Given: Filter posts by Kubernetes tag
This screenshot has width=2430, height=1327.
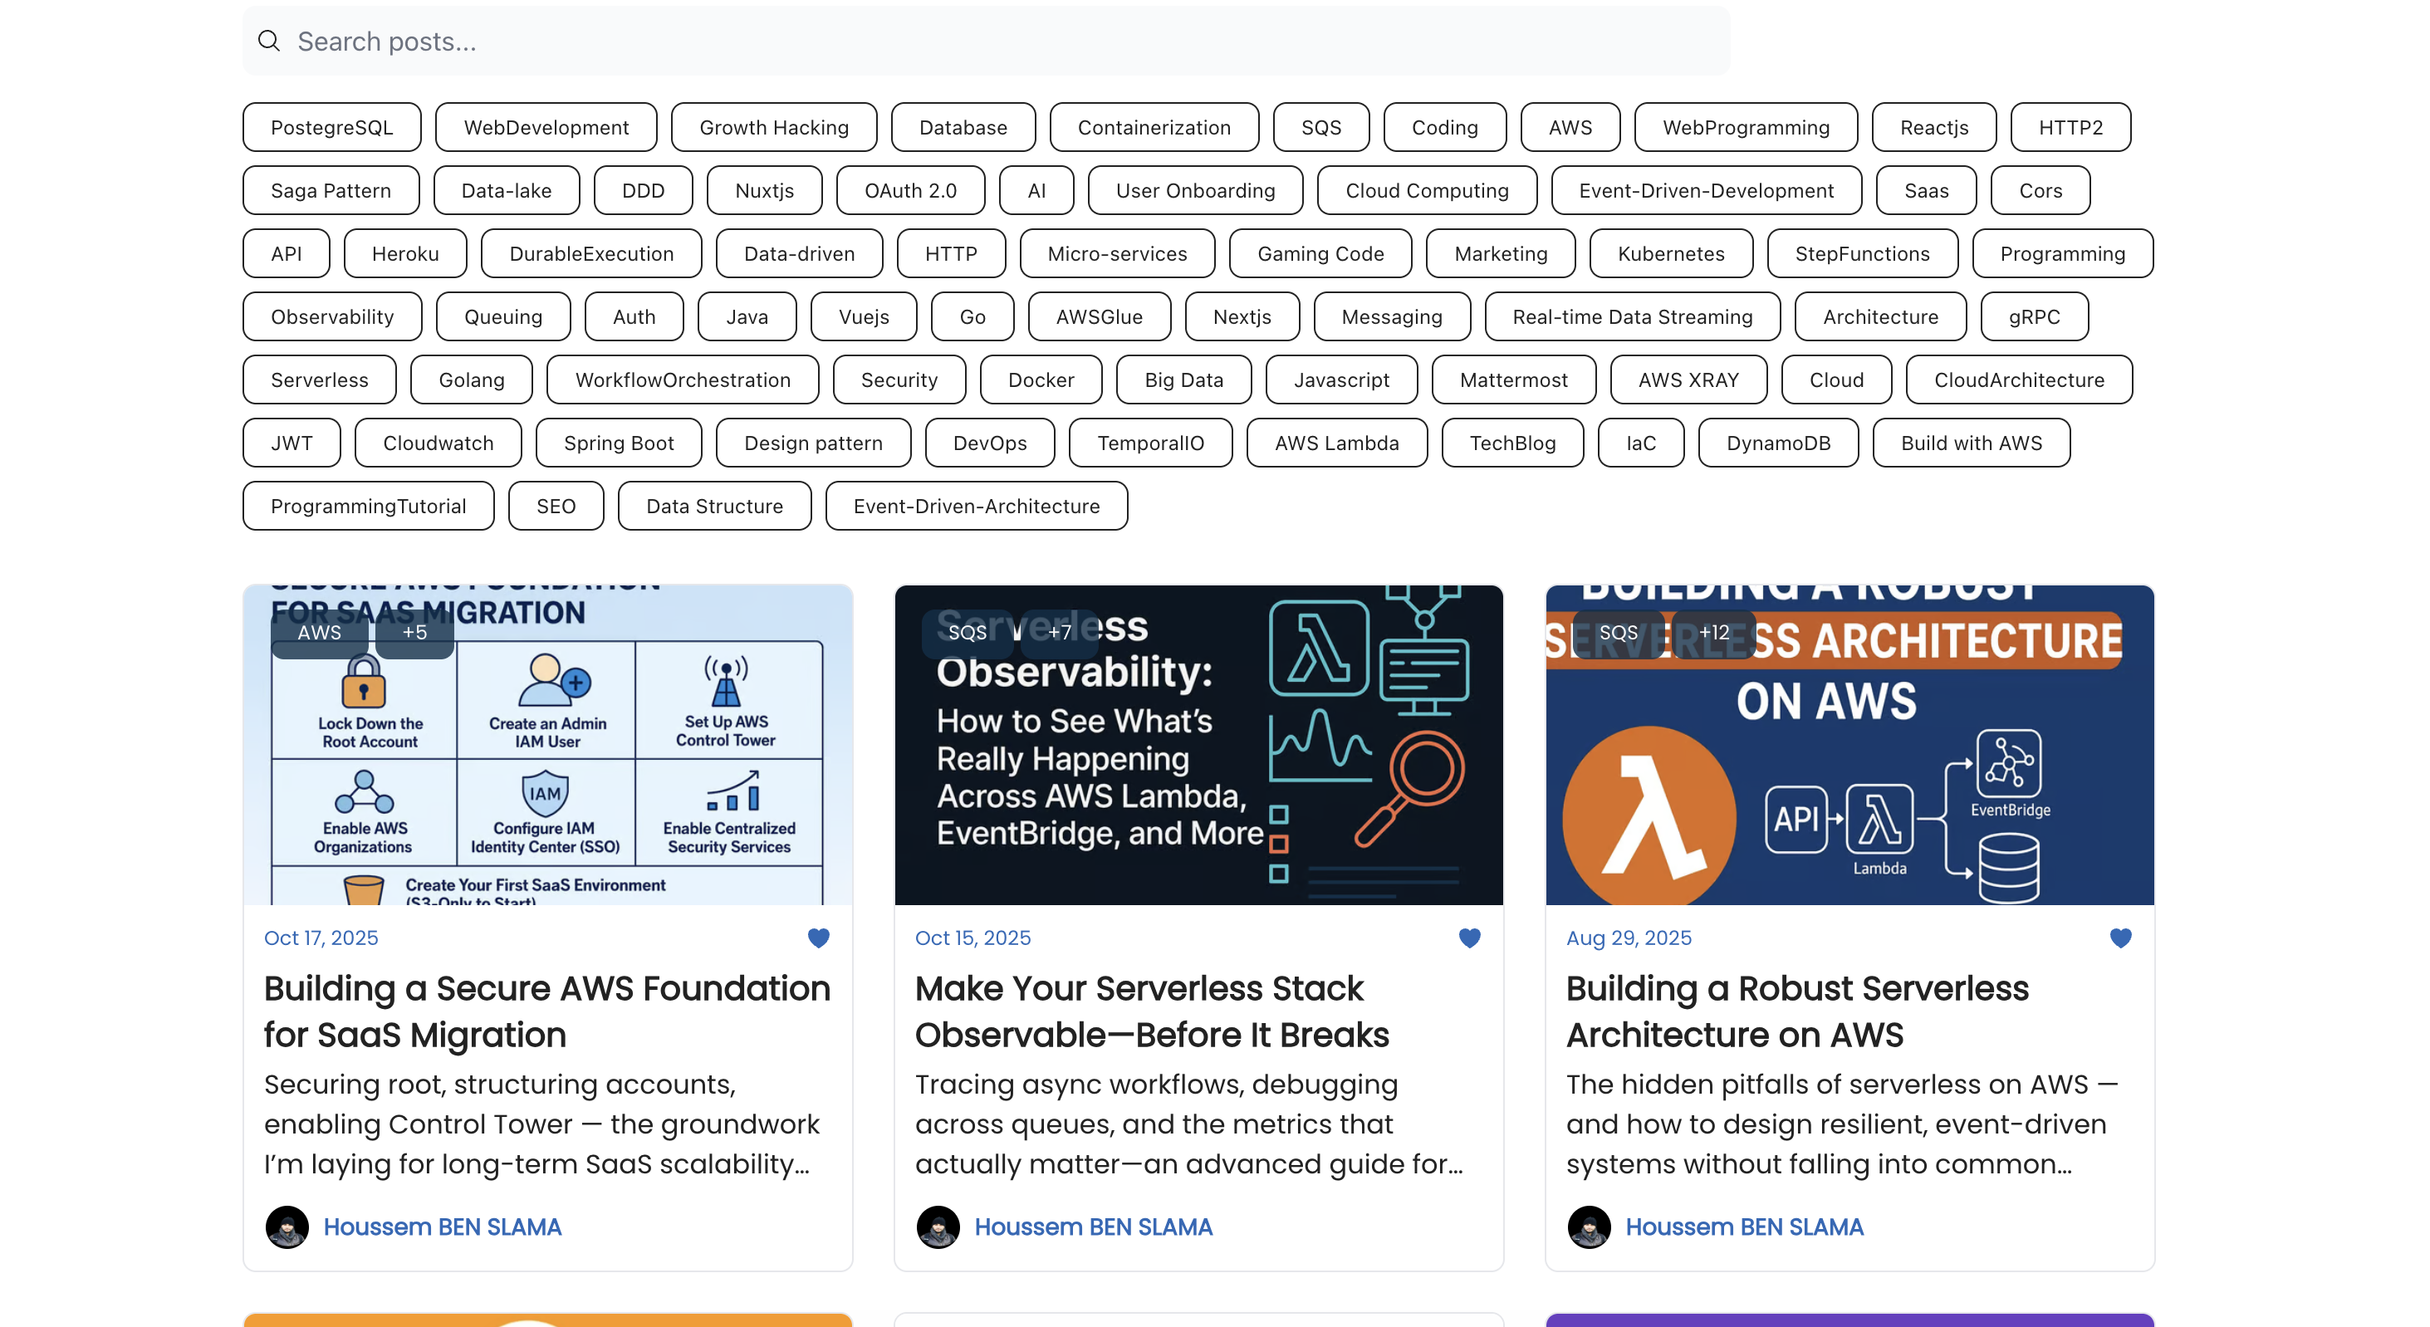Looking at the screenshot, I should click(1669, 254).
